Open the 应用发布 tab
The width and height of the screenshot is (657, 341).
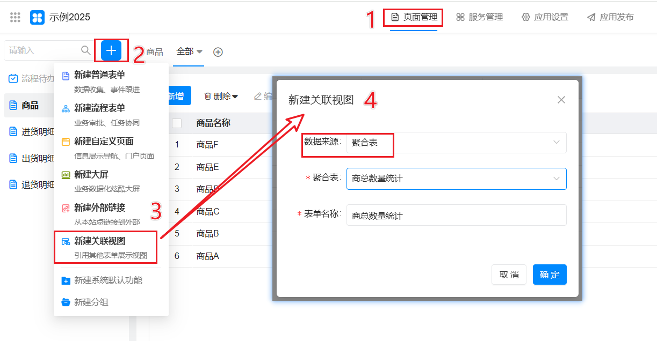pos(610,17)
